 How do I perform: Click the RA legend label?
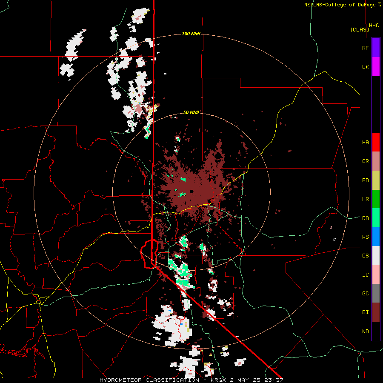pos(365,218)
